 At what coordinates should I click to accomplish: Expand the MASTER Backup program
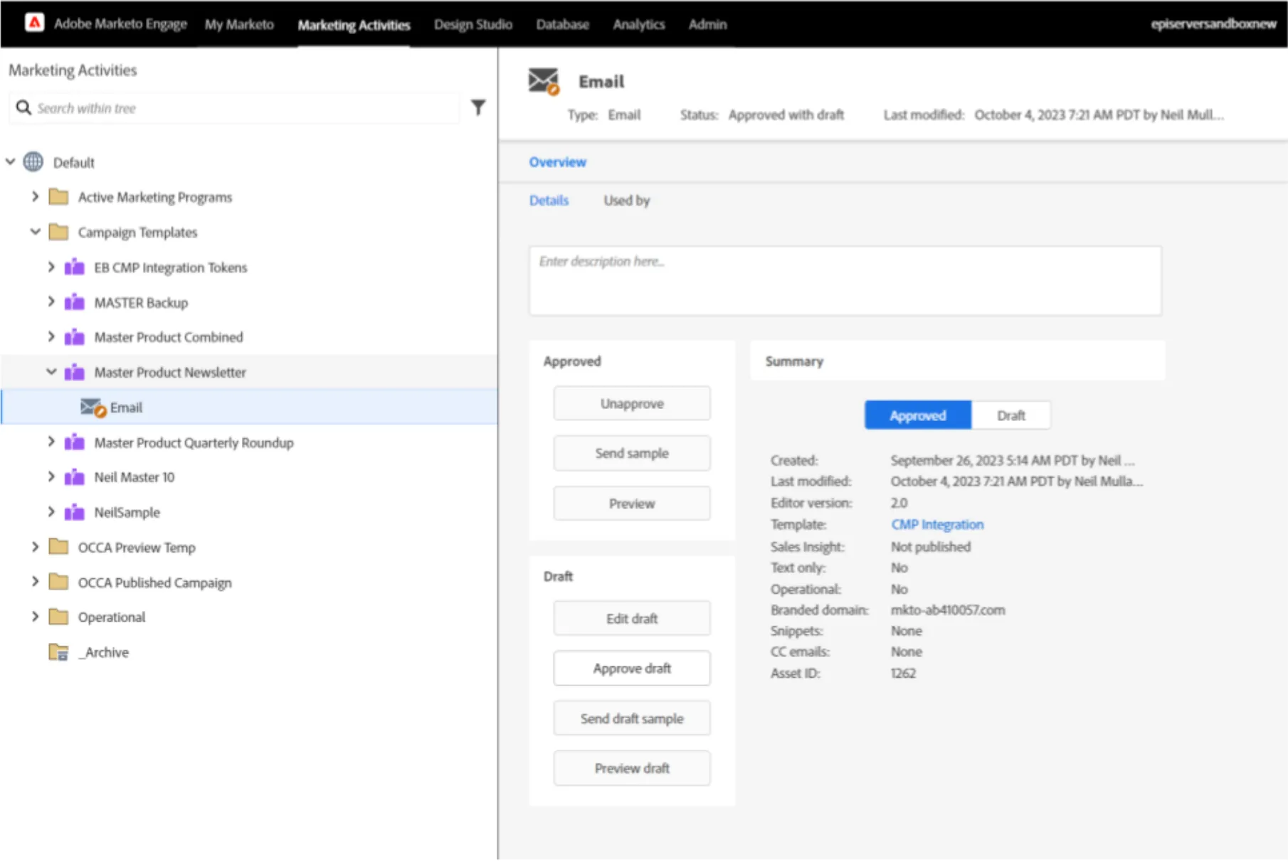pos(51,302)
